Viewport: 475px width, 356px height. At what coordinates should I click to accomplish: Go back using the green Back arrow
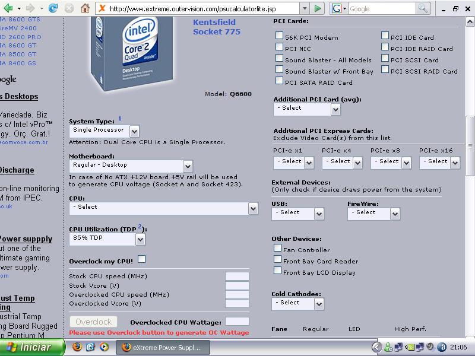8,8
